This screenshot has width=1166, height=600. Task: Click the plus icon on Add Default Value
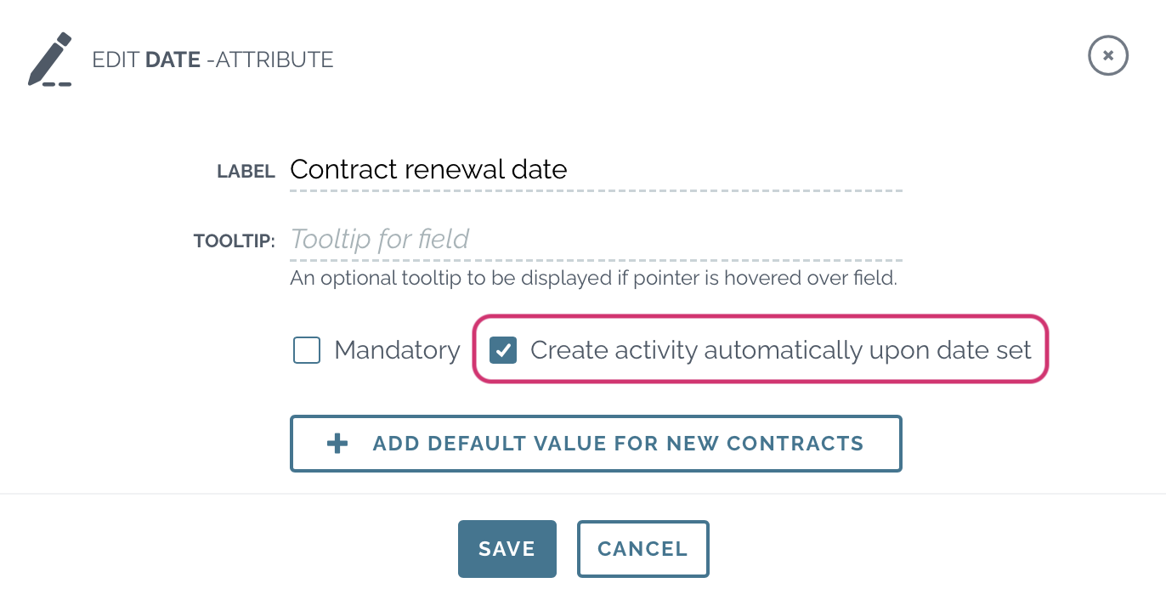(337, 444)
